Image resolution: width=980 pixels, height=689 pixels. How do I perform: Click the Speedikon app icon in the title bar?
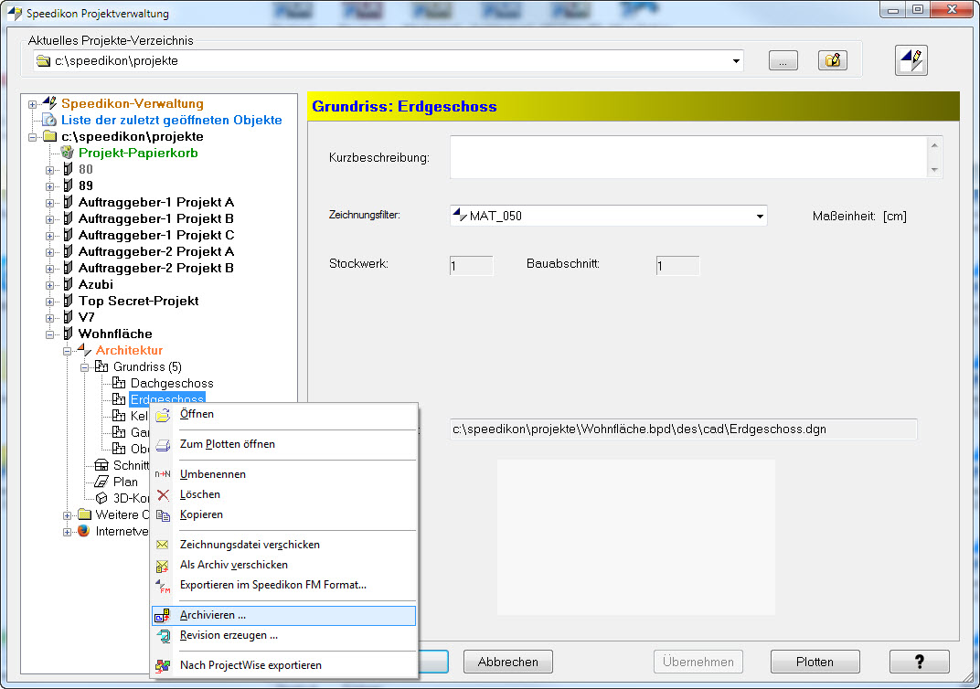pos(15,13)
